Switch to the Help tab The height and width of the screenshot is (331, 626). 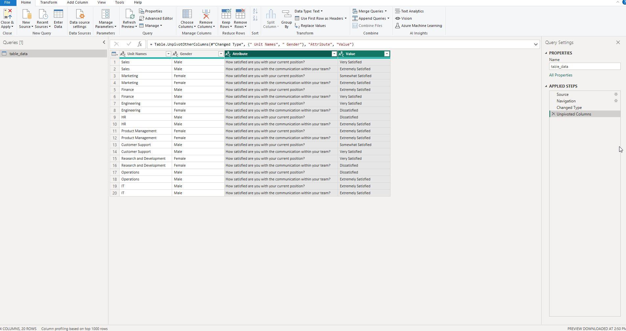point(138,2)
